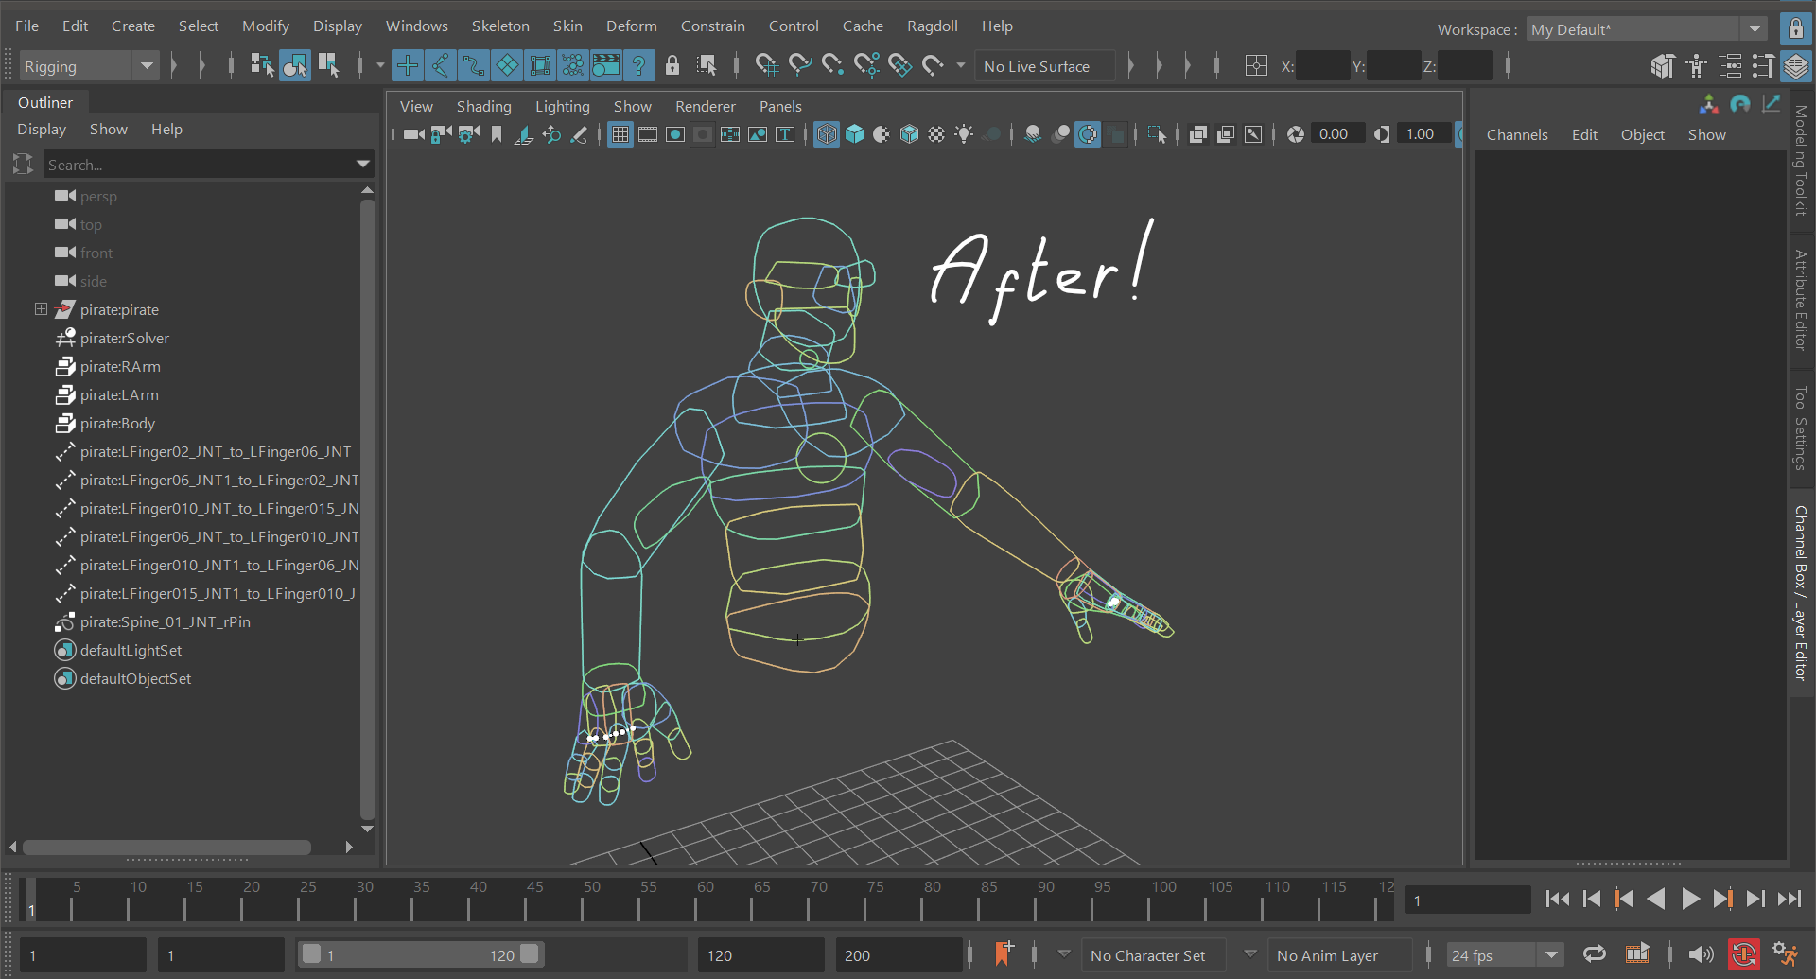Screen dimensions: 1816x979
Task: Open the Skeleton menu
Action: pyautogui.click(x=499, y=26)
